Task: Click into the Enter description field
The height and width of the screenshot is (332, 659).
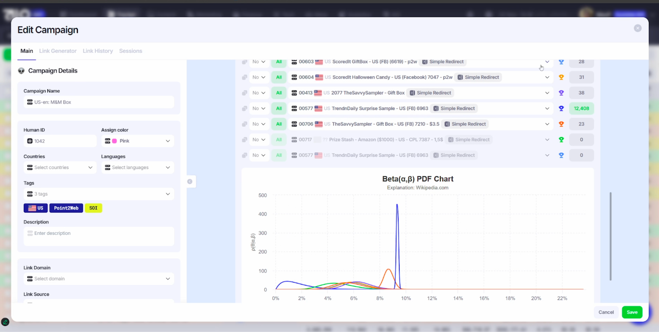Action: coord(99,236)
